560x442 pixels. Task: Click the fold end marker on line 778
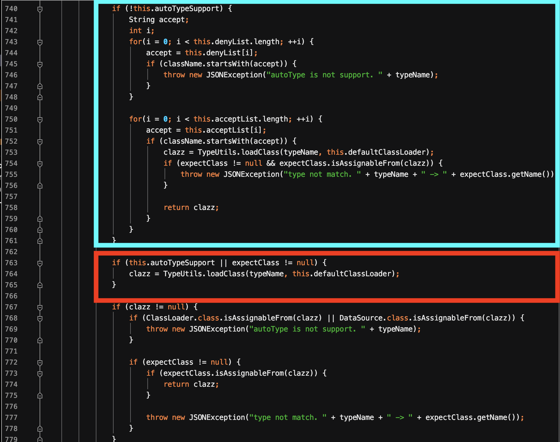40,429
